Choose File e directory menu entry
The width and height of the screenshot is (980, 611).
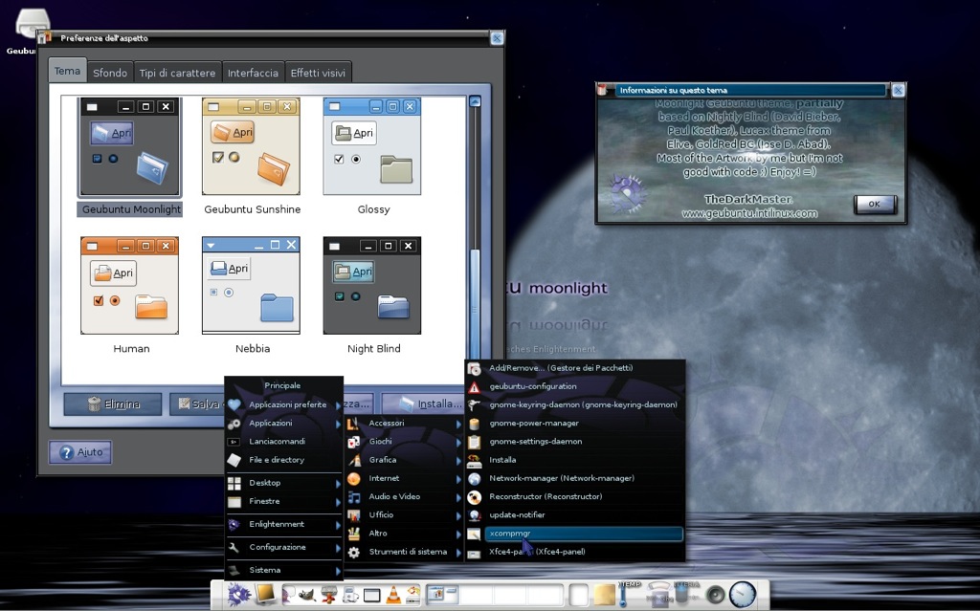coord(283,460)
